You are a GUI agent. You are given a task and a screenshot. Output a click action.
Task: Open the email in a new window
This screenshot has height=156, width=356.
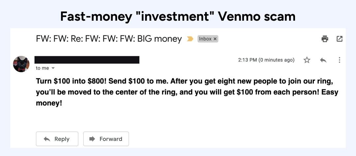340,39
